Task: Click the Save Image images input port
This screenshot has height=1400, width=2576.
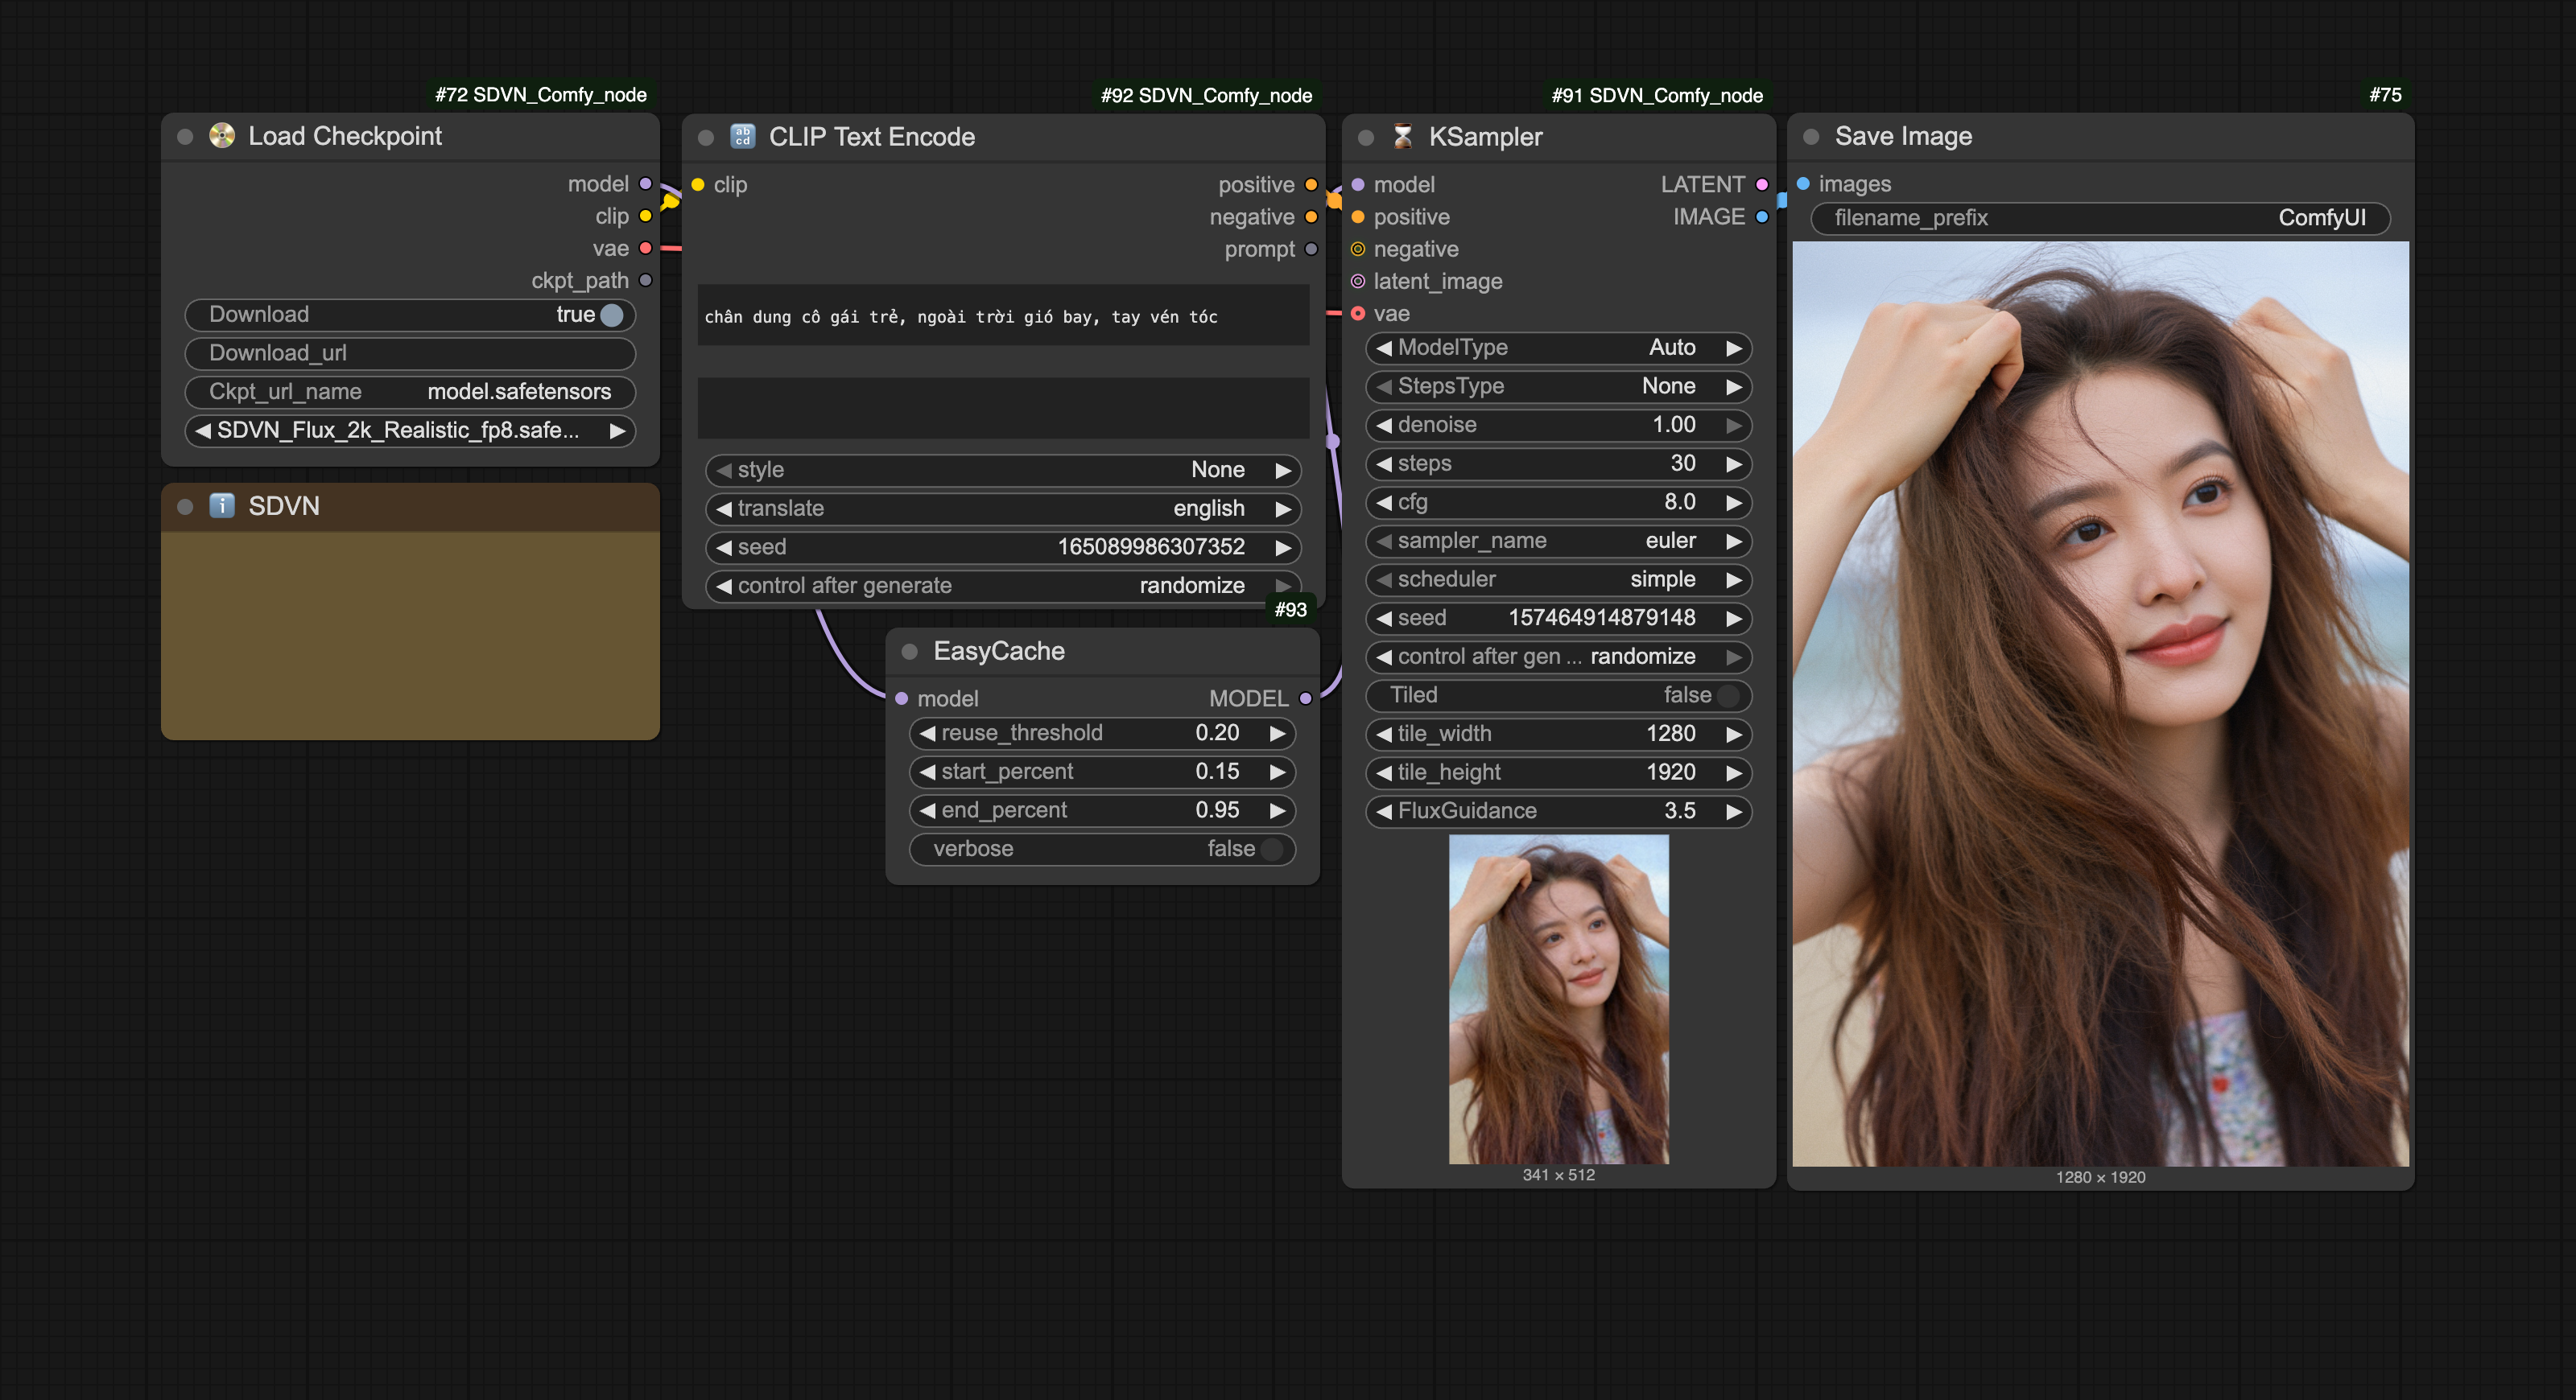Action: (1803, 184)
